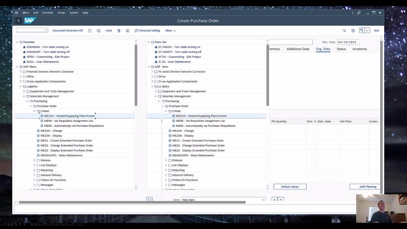Click the printer icon in the toolbar
Image resolution: width=407 pixels, height=229 pixels.
tap(353, 31)
